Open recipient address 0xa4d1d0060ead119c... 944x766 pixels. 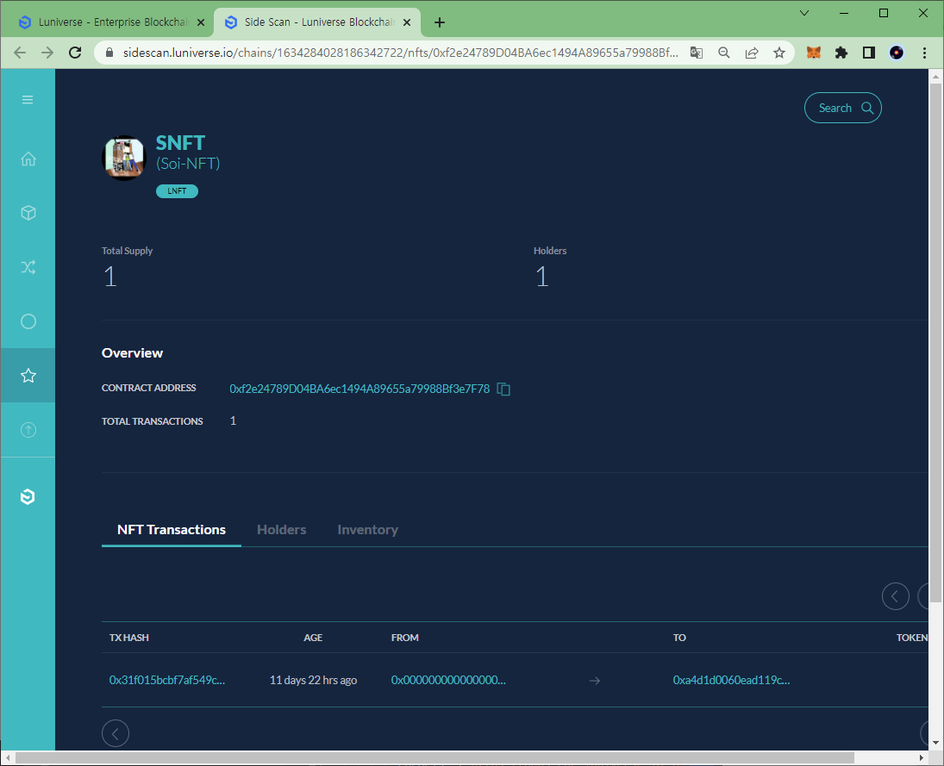point(731,680)
